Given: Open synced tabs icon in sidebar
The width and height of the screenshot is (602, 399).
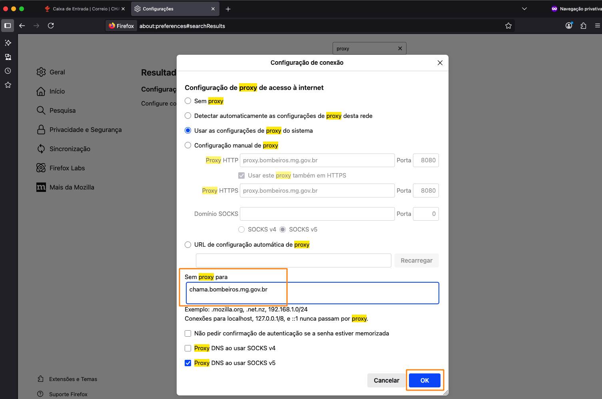Looking at the screenshot, I should coord(8,57).
